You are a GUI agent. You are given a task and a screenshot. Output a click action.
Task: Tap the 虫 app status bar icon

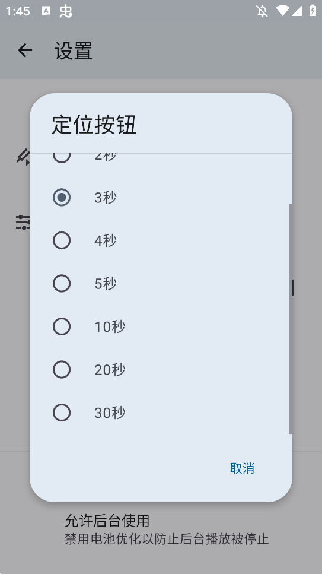(66, 11)
